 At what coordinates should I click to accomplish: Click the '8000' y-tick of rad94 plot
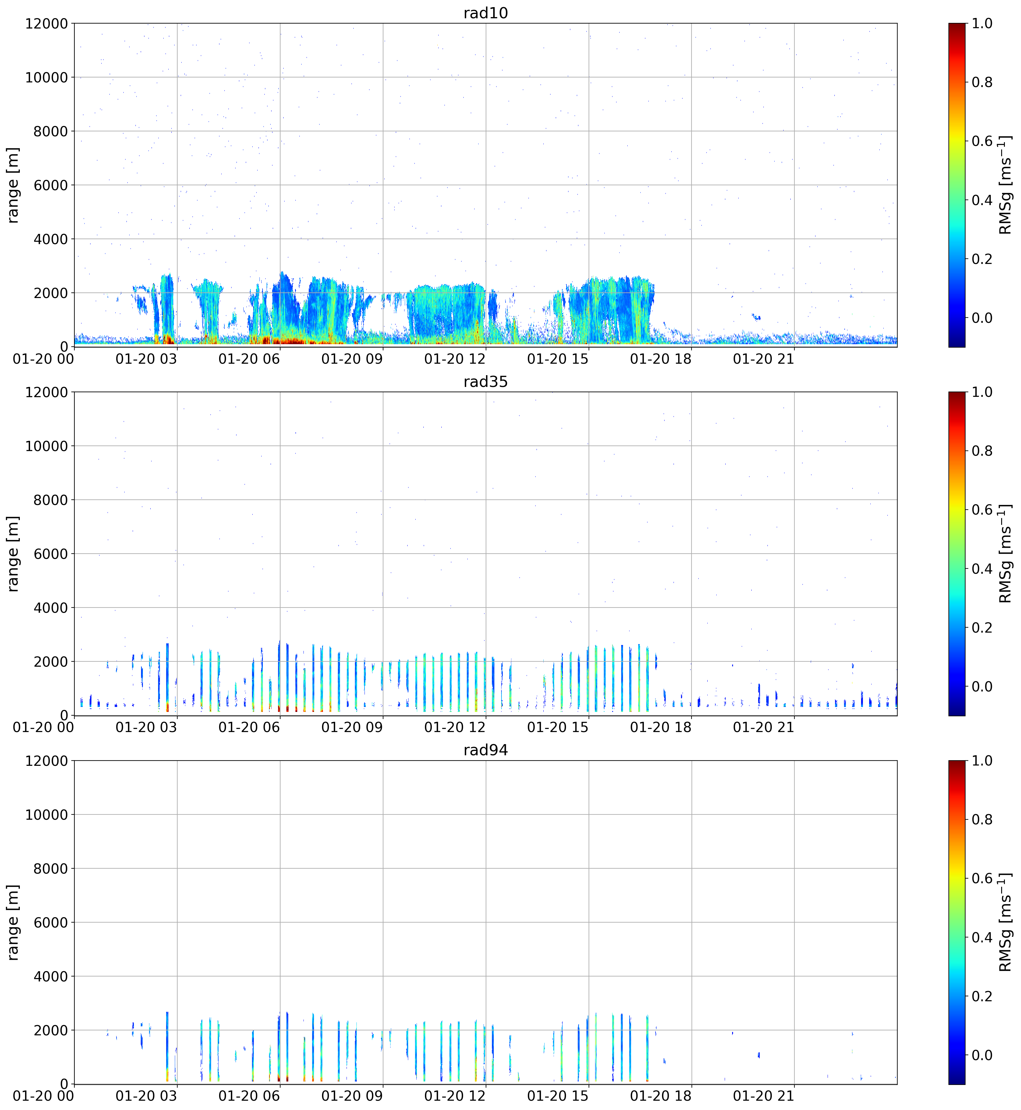coord(51,869)
